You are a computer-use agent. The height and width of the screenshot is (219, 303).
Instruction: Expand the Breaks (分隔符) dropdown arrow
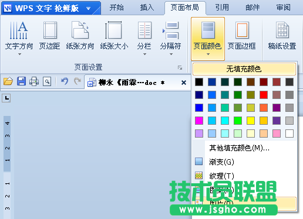click(x=171, y=54)
